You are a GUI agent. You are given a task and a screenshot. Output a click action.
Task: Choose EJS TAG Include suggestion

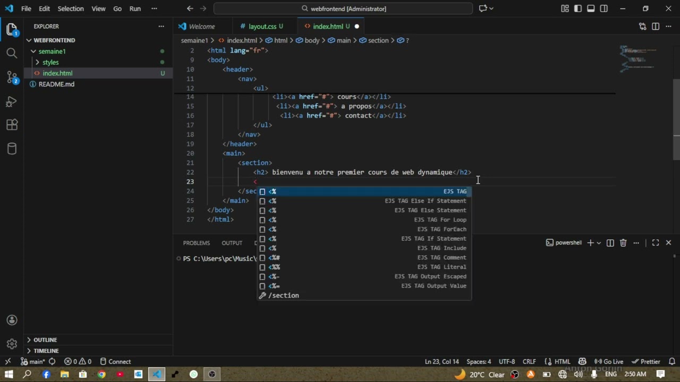(x=364, y=248)
